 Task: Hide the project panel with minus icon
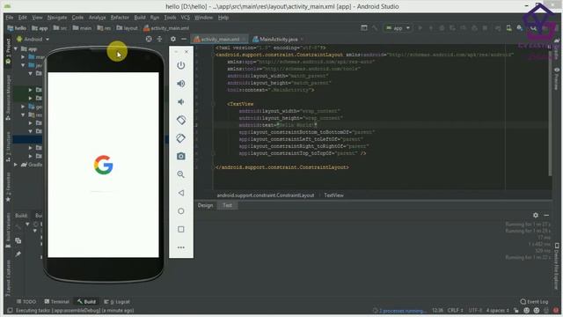[184, 39]
